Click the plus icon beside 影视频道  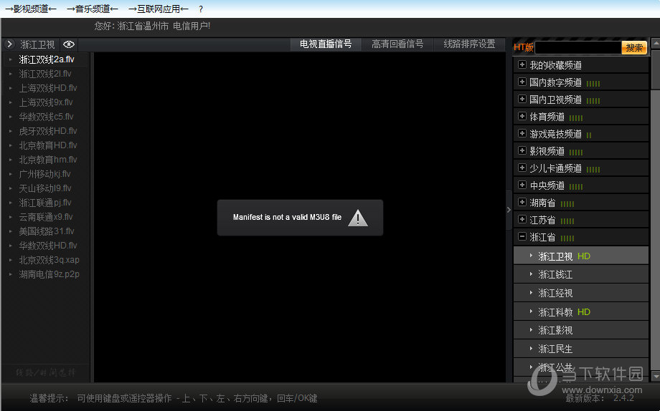point(522,151)
